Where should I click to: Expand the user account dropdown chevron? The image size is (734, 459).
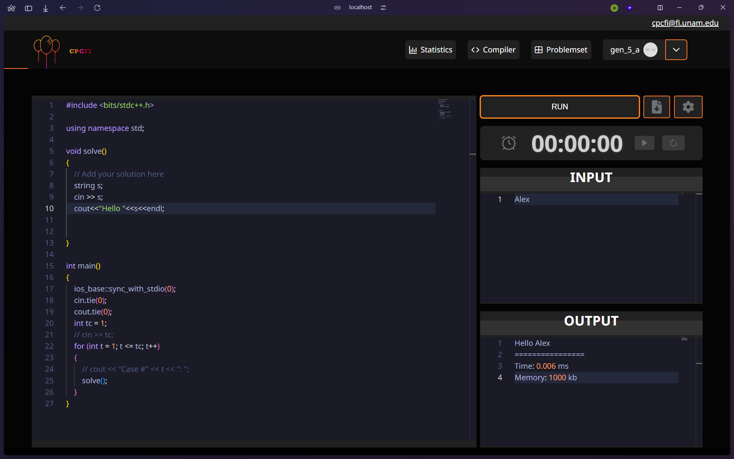676,50
